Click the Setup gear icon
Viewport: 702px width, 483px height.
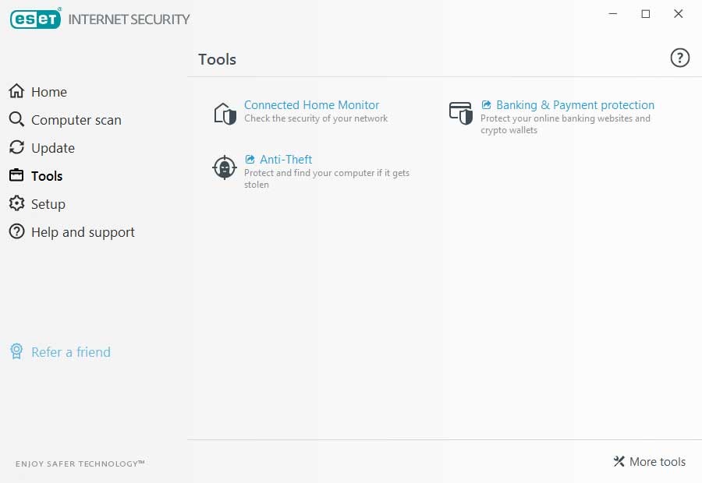click(16, 203)
